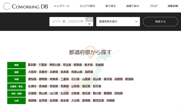Open the 宮城県 link
181x108 pixels.
(43, 86)
